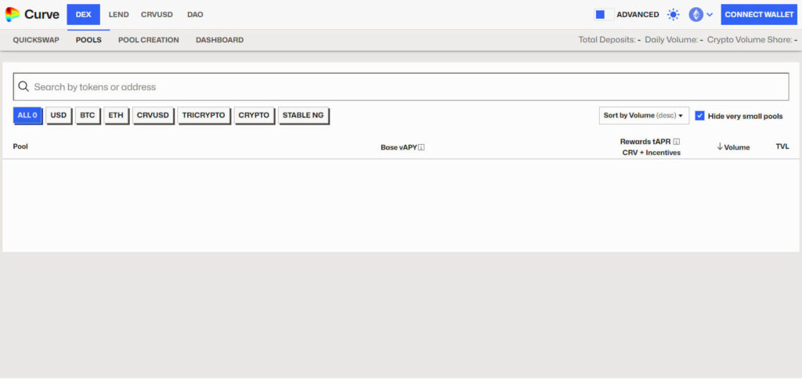Filter pools by ETH
Viewport: 802px width, 379px height.
pos(116,116)
